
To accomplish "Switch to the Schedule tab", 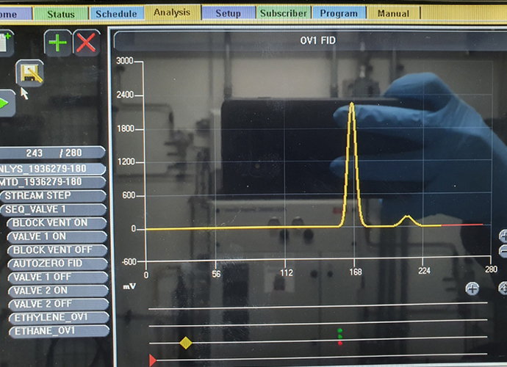I will point(116,14).
